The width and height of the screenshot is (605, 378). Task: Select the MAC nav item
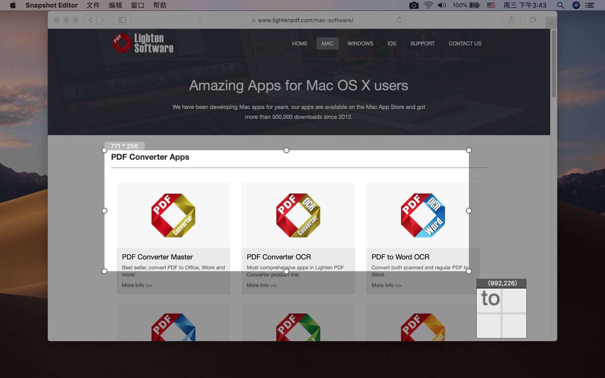[x=327, y=44]
